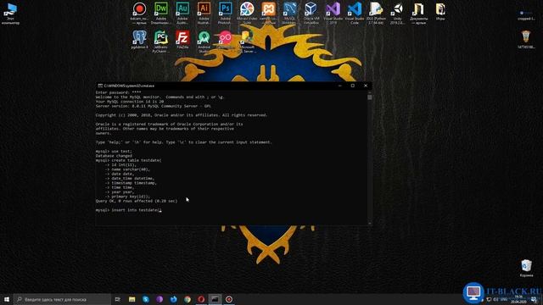The image size is (543, 305).
Task: Select the Этот компьютер desktop icon
Action: click(x=10, y=14)
